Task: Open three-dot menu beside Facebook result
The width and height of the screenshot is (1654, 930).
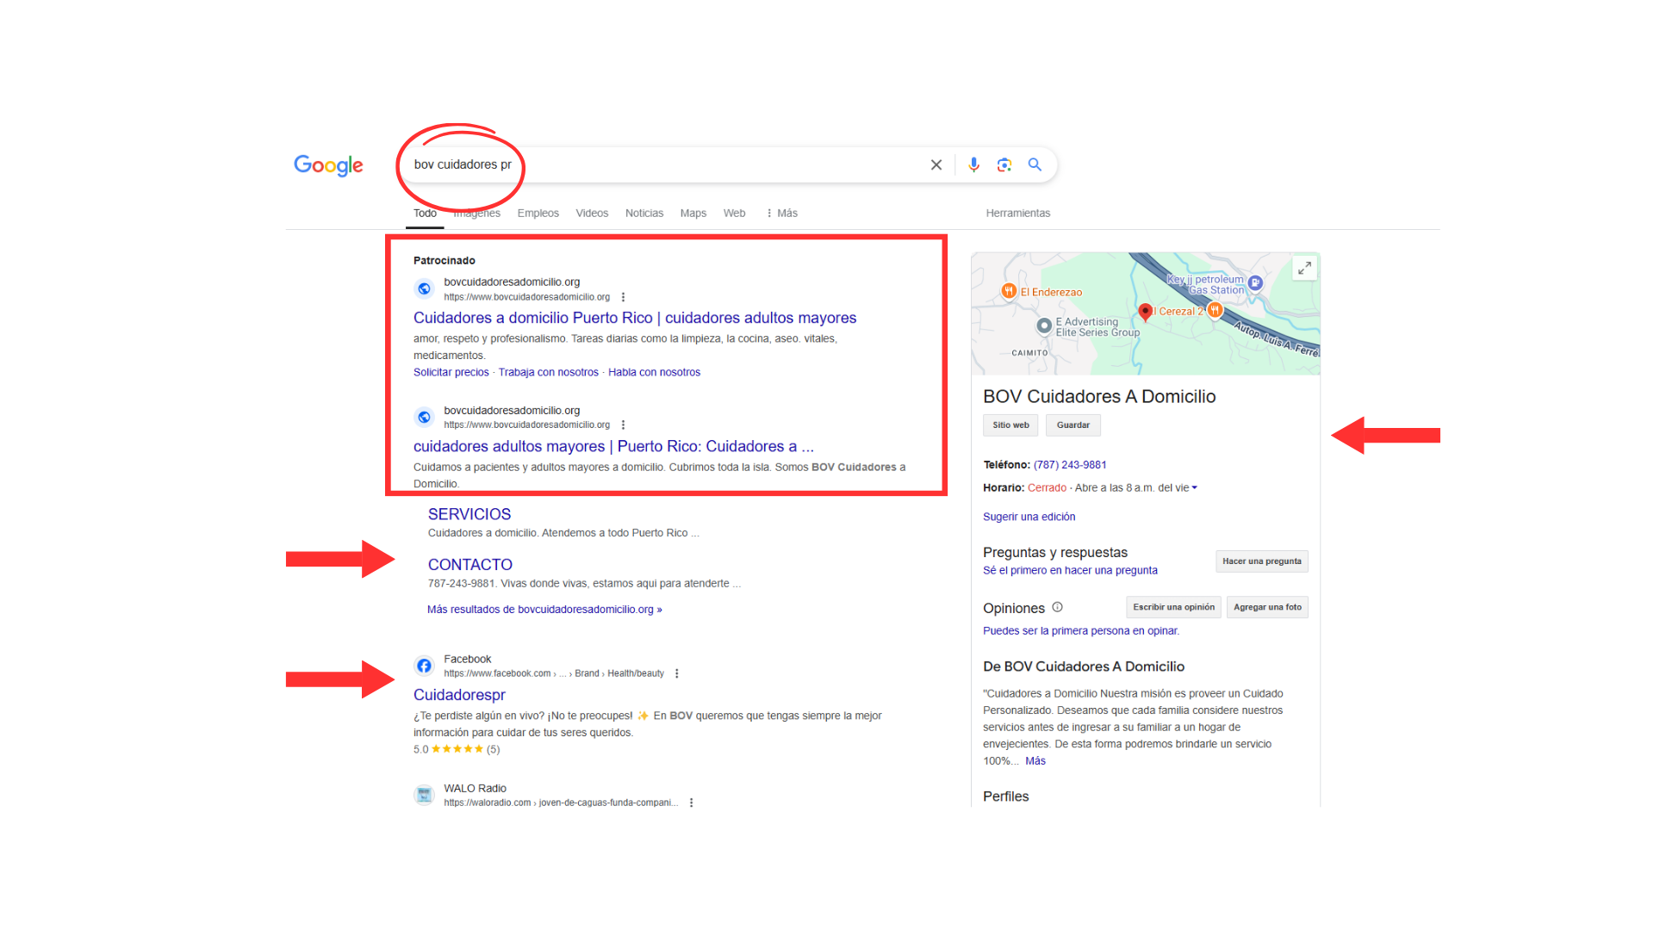Action: 677,673
